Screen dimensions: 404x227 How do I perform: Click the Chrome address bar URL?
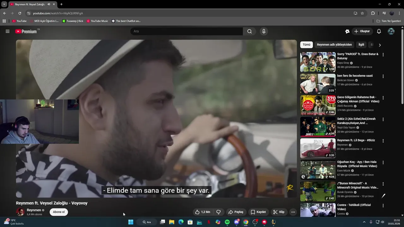(x=58, y=13)
